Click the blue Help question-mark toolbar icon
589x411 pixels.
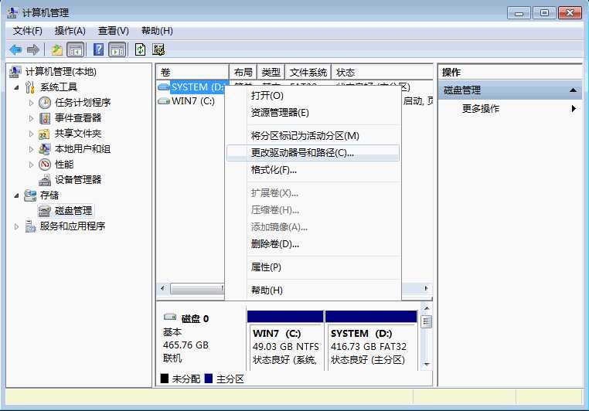98,49
